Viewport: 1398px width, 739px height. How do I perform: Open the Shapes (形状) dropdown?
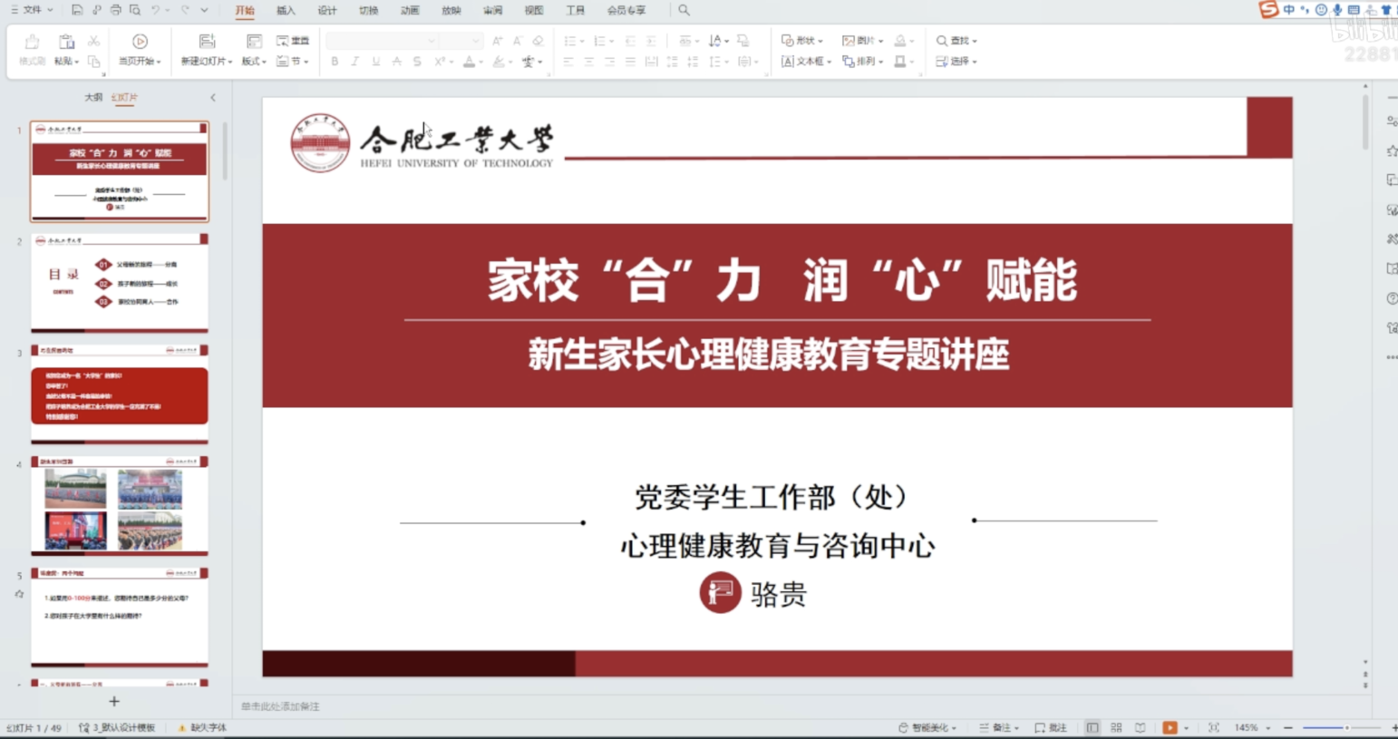(x=802, y=41)
